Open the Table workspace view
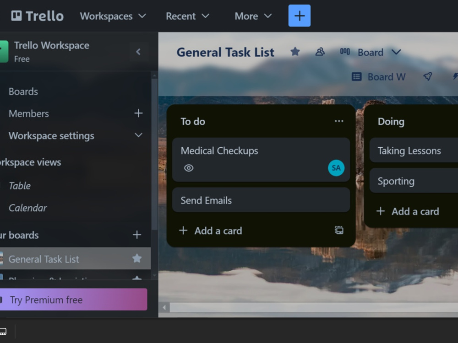458x343 pixels. coord(20,186)
